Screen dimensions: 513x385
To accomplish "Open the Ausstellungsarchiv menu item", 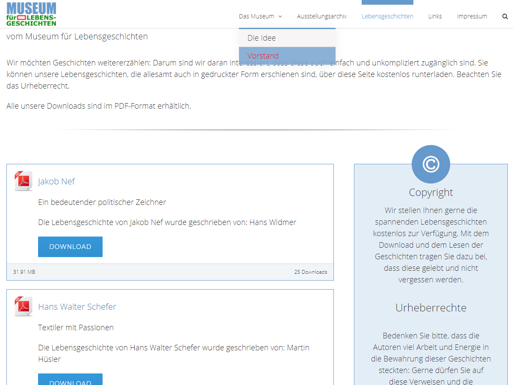I will (x=322, y=16).
